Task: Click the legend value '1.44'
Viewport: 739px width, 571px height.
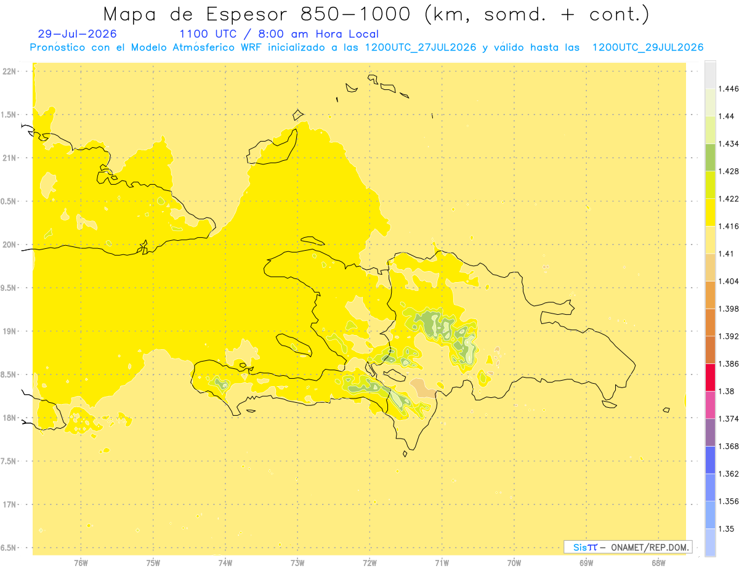Action: point(727,116)
